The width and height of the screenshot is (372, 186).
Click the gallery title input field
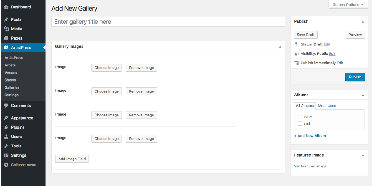[x=168, y=22]
